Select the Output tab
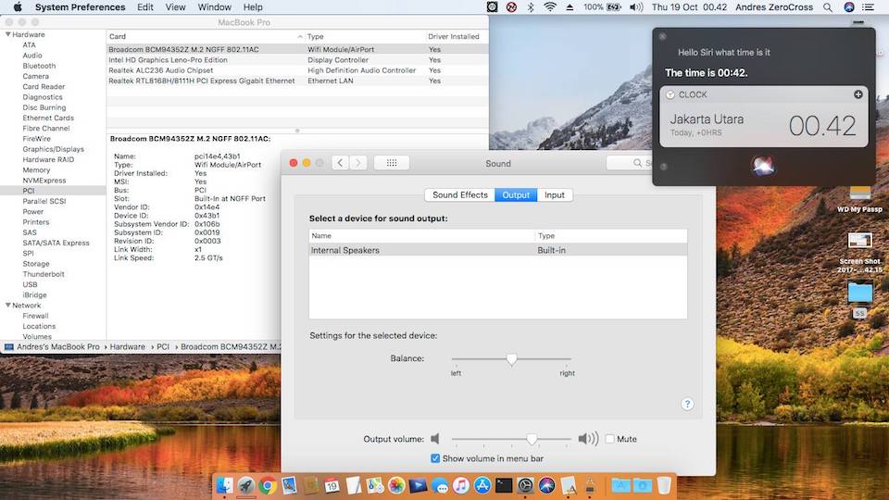Screen dimensions: 889x500 516,195
